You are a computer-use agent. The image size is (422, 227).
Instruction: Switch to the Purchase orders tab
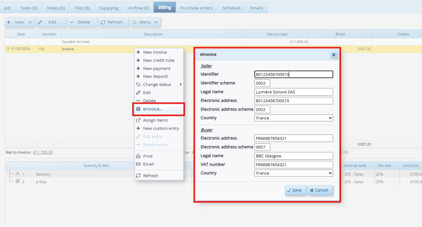point(197,8)
